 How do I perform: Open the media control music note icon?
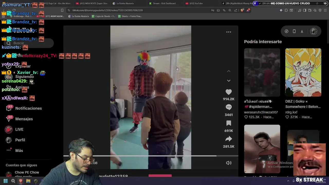click(x=299, y=10)
